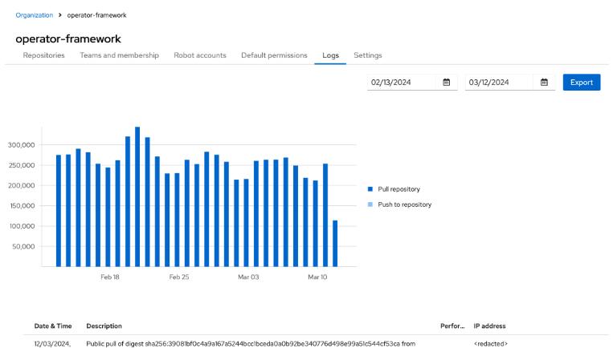Select the Logs tab

pos(330,55)
